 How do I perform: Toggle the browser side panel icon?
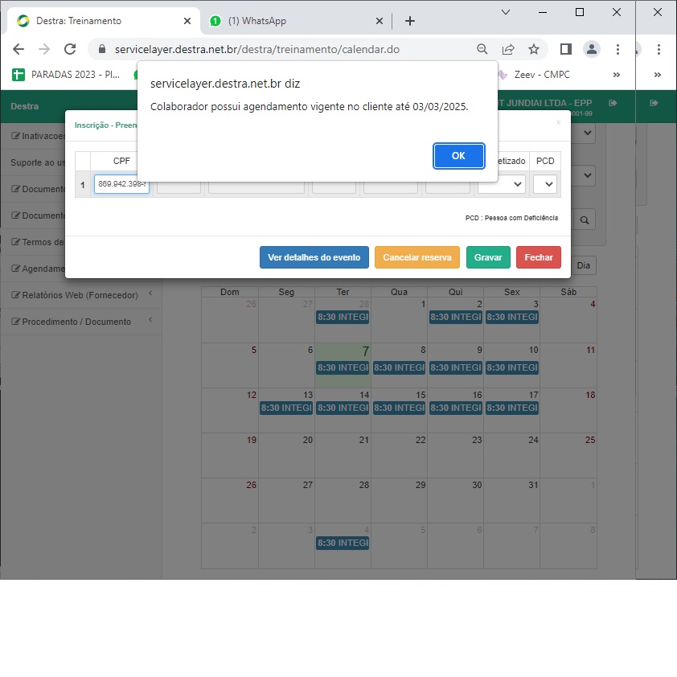point(566,49)
